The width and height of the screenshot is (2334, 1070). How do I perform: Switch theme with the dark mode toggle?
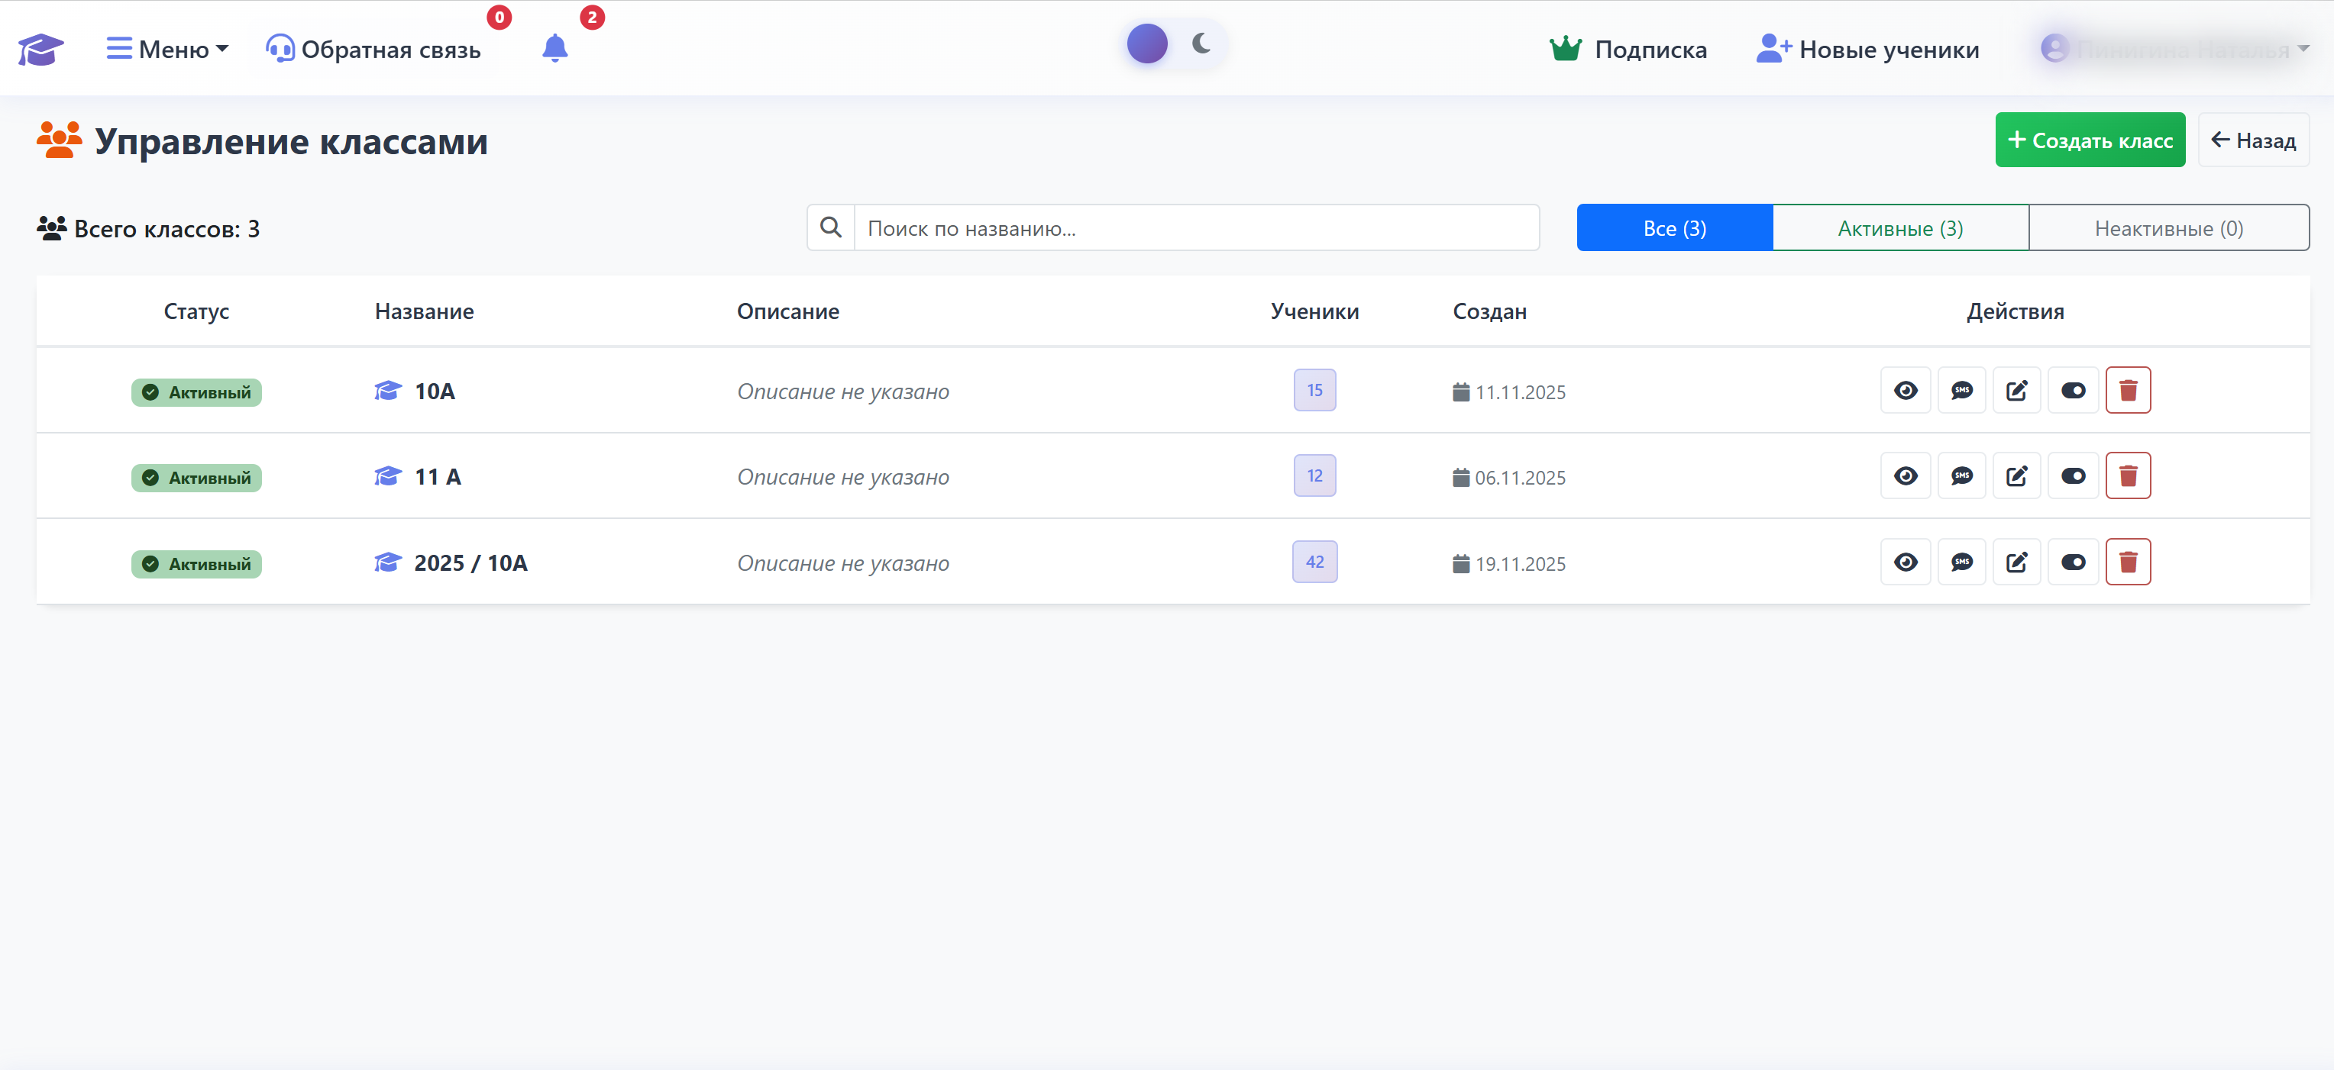(x=1176, y=44)
